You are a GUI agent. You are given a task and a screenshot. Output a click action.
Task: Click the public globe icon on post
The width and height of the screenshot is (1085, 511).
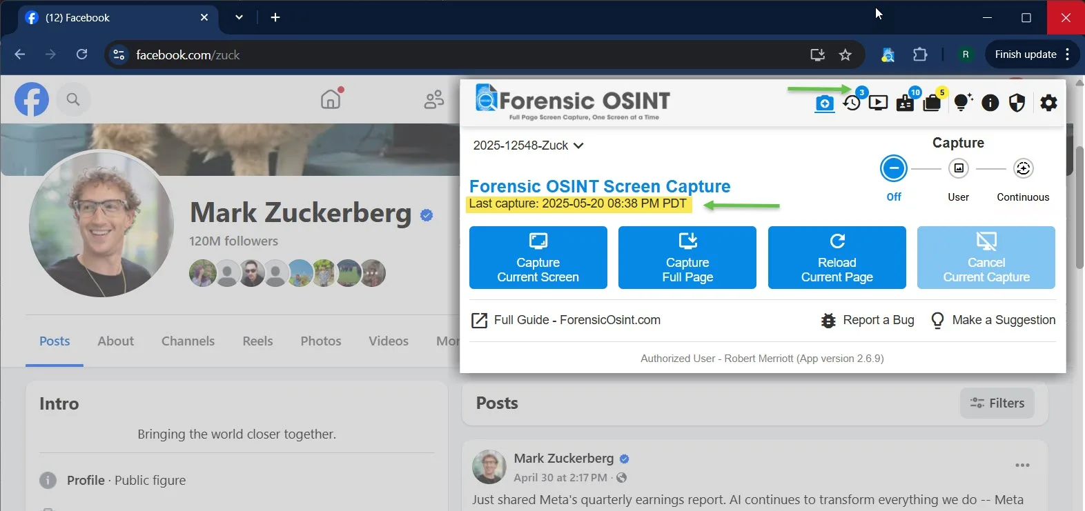tap(621, 478)
